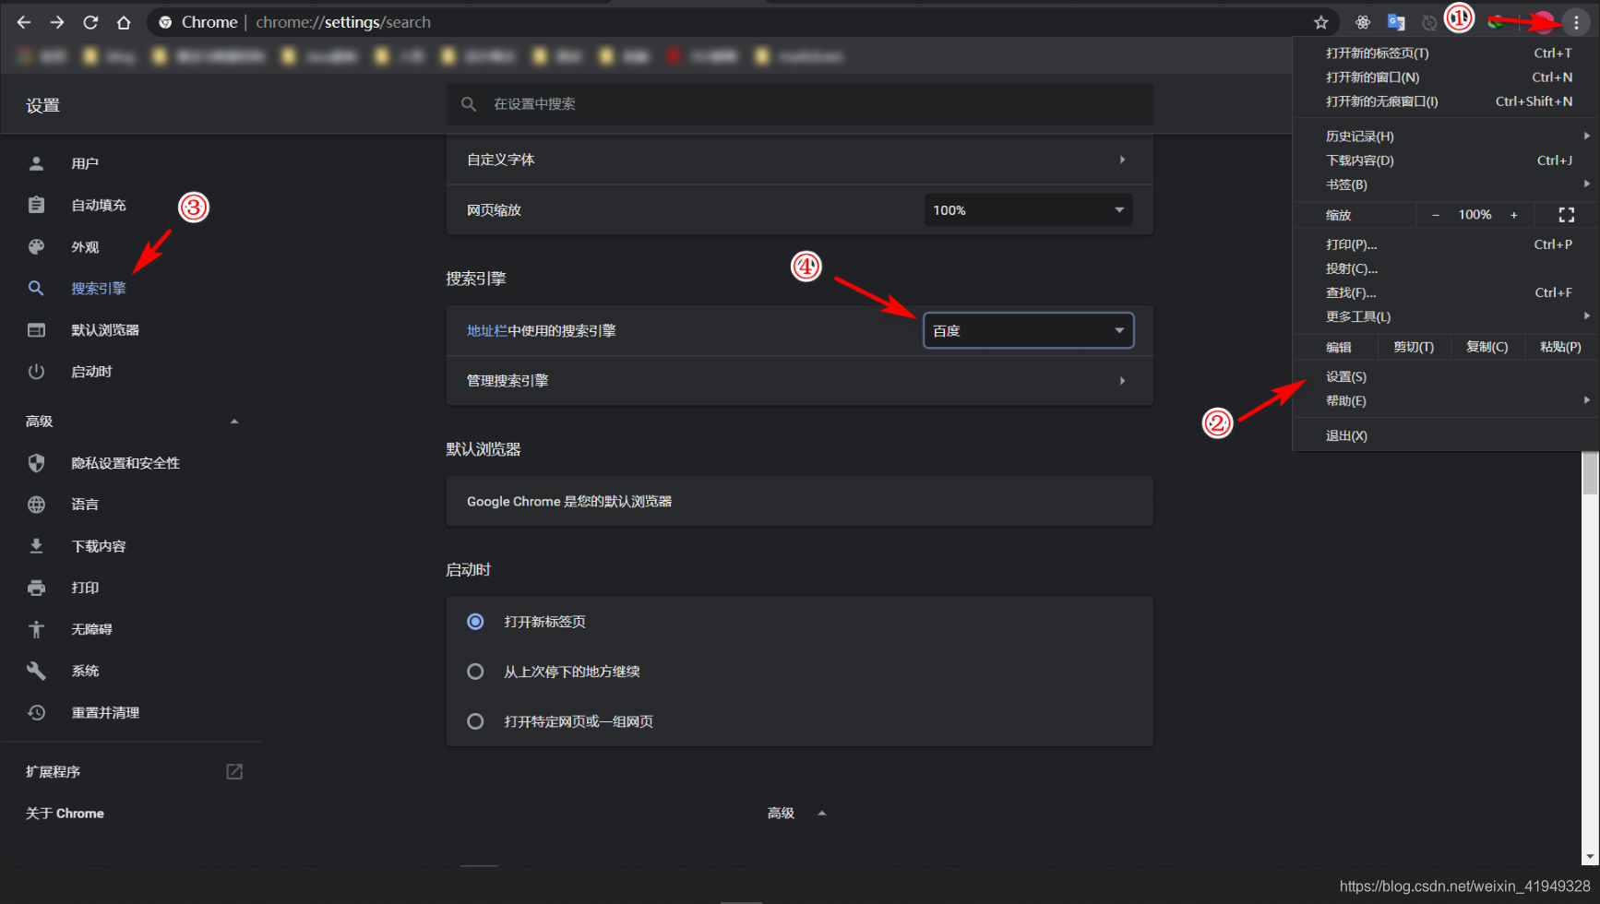This screenshot has width=1600, height=904.
Task: Choose 设置(S) in the Chrome menu
Action: [x=1447, y=376]
